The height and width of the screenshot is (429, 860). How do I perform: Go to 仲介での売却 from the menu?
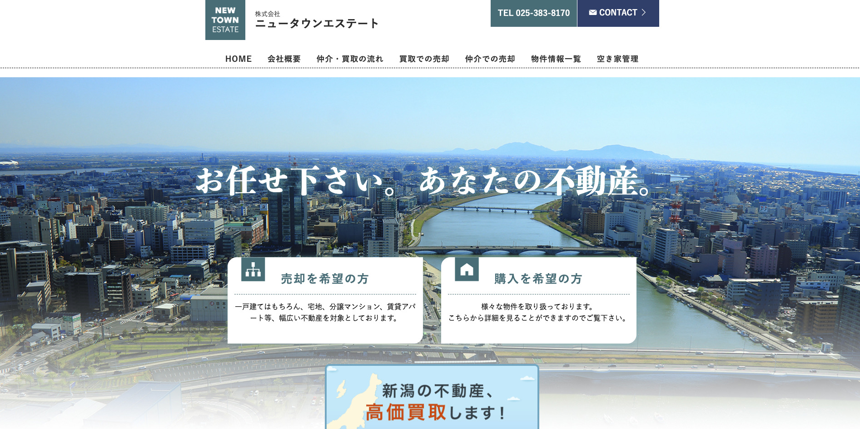490,59
